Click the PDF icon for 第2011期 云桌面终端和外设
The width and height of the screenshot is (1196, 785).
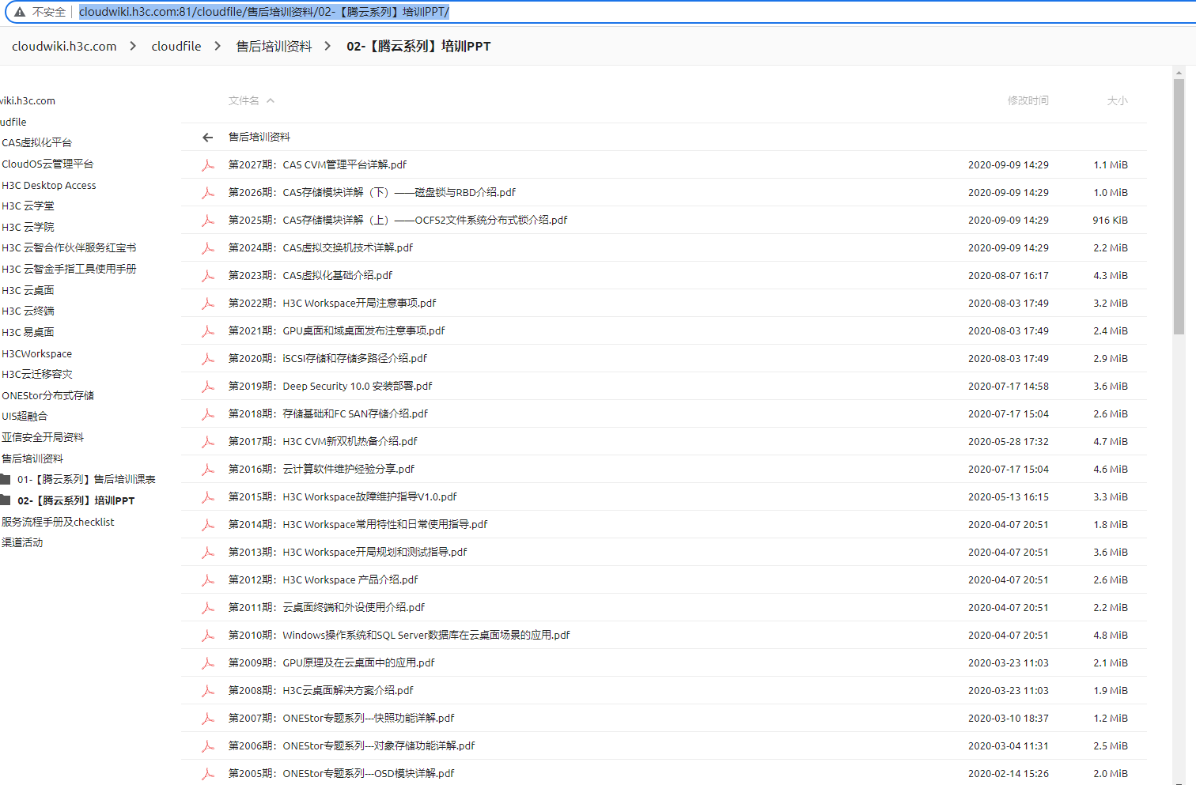tap(208, 608)
